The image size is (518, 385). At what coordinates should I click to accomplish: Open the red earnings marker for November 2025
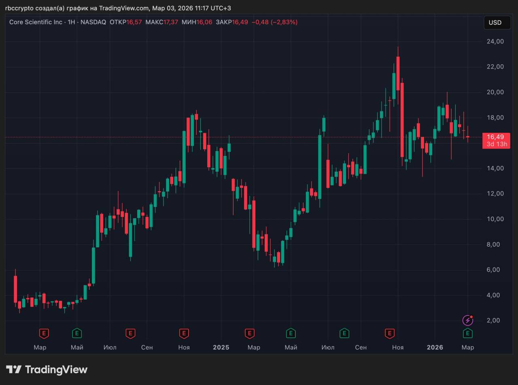389,334
